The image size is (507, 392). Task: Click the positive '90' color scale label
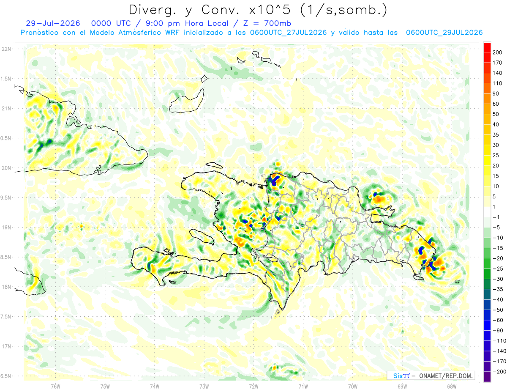(496, 93)
